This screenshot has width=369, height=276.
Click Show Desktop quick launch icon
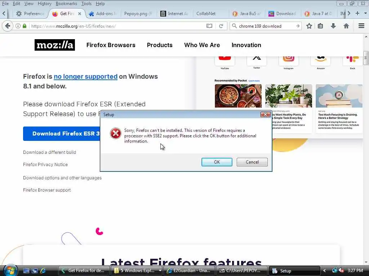pos(26,271)
